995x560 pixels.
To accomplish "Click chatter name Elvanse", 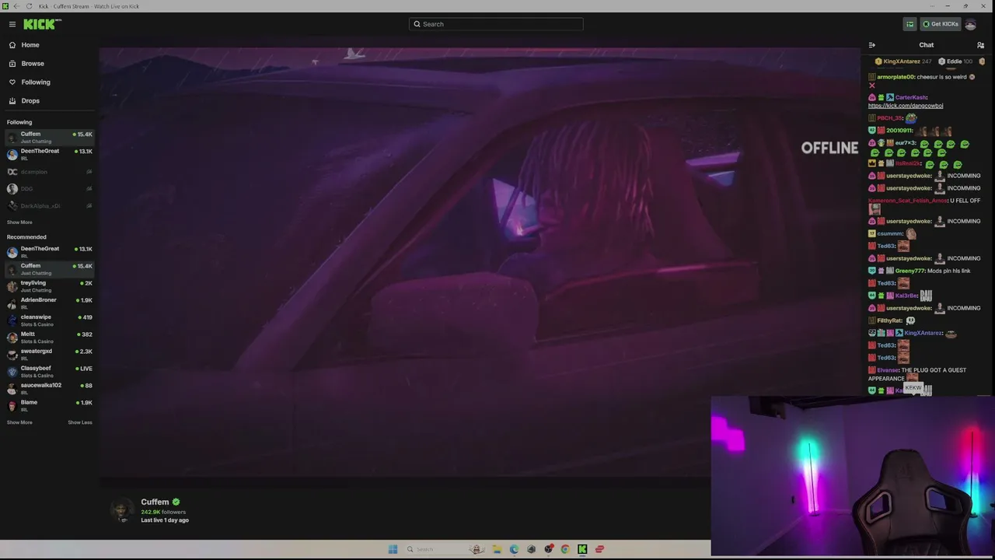I will click(x=888, y=370).
